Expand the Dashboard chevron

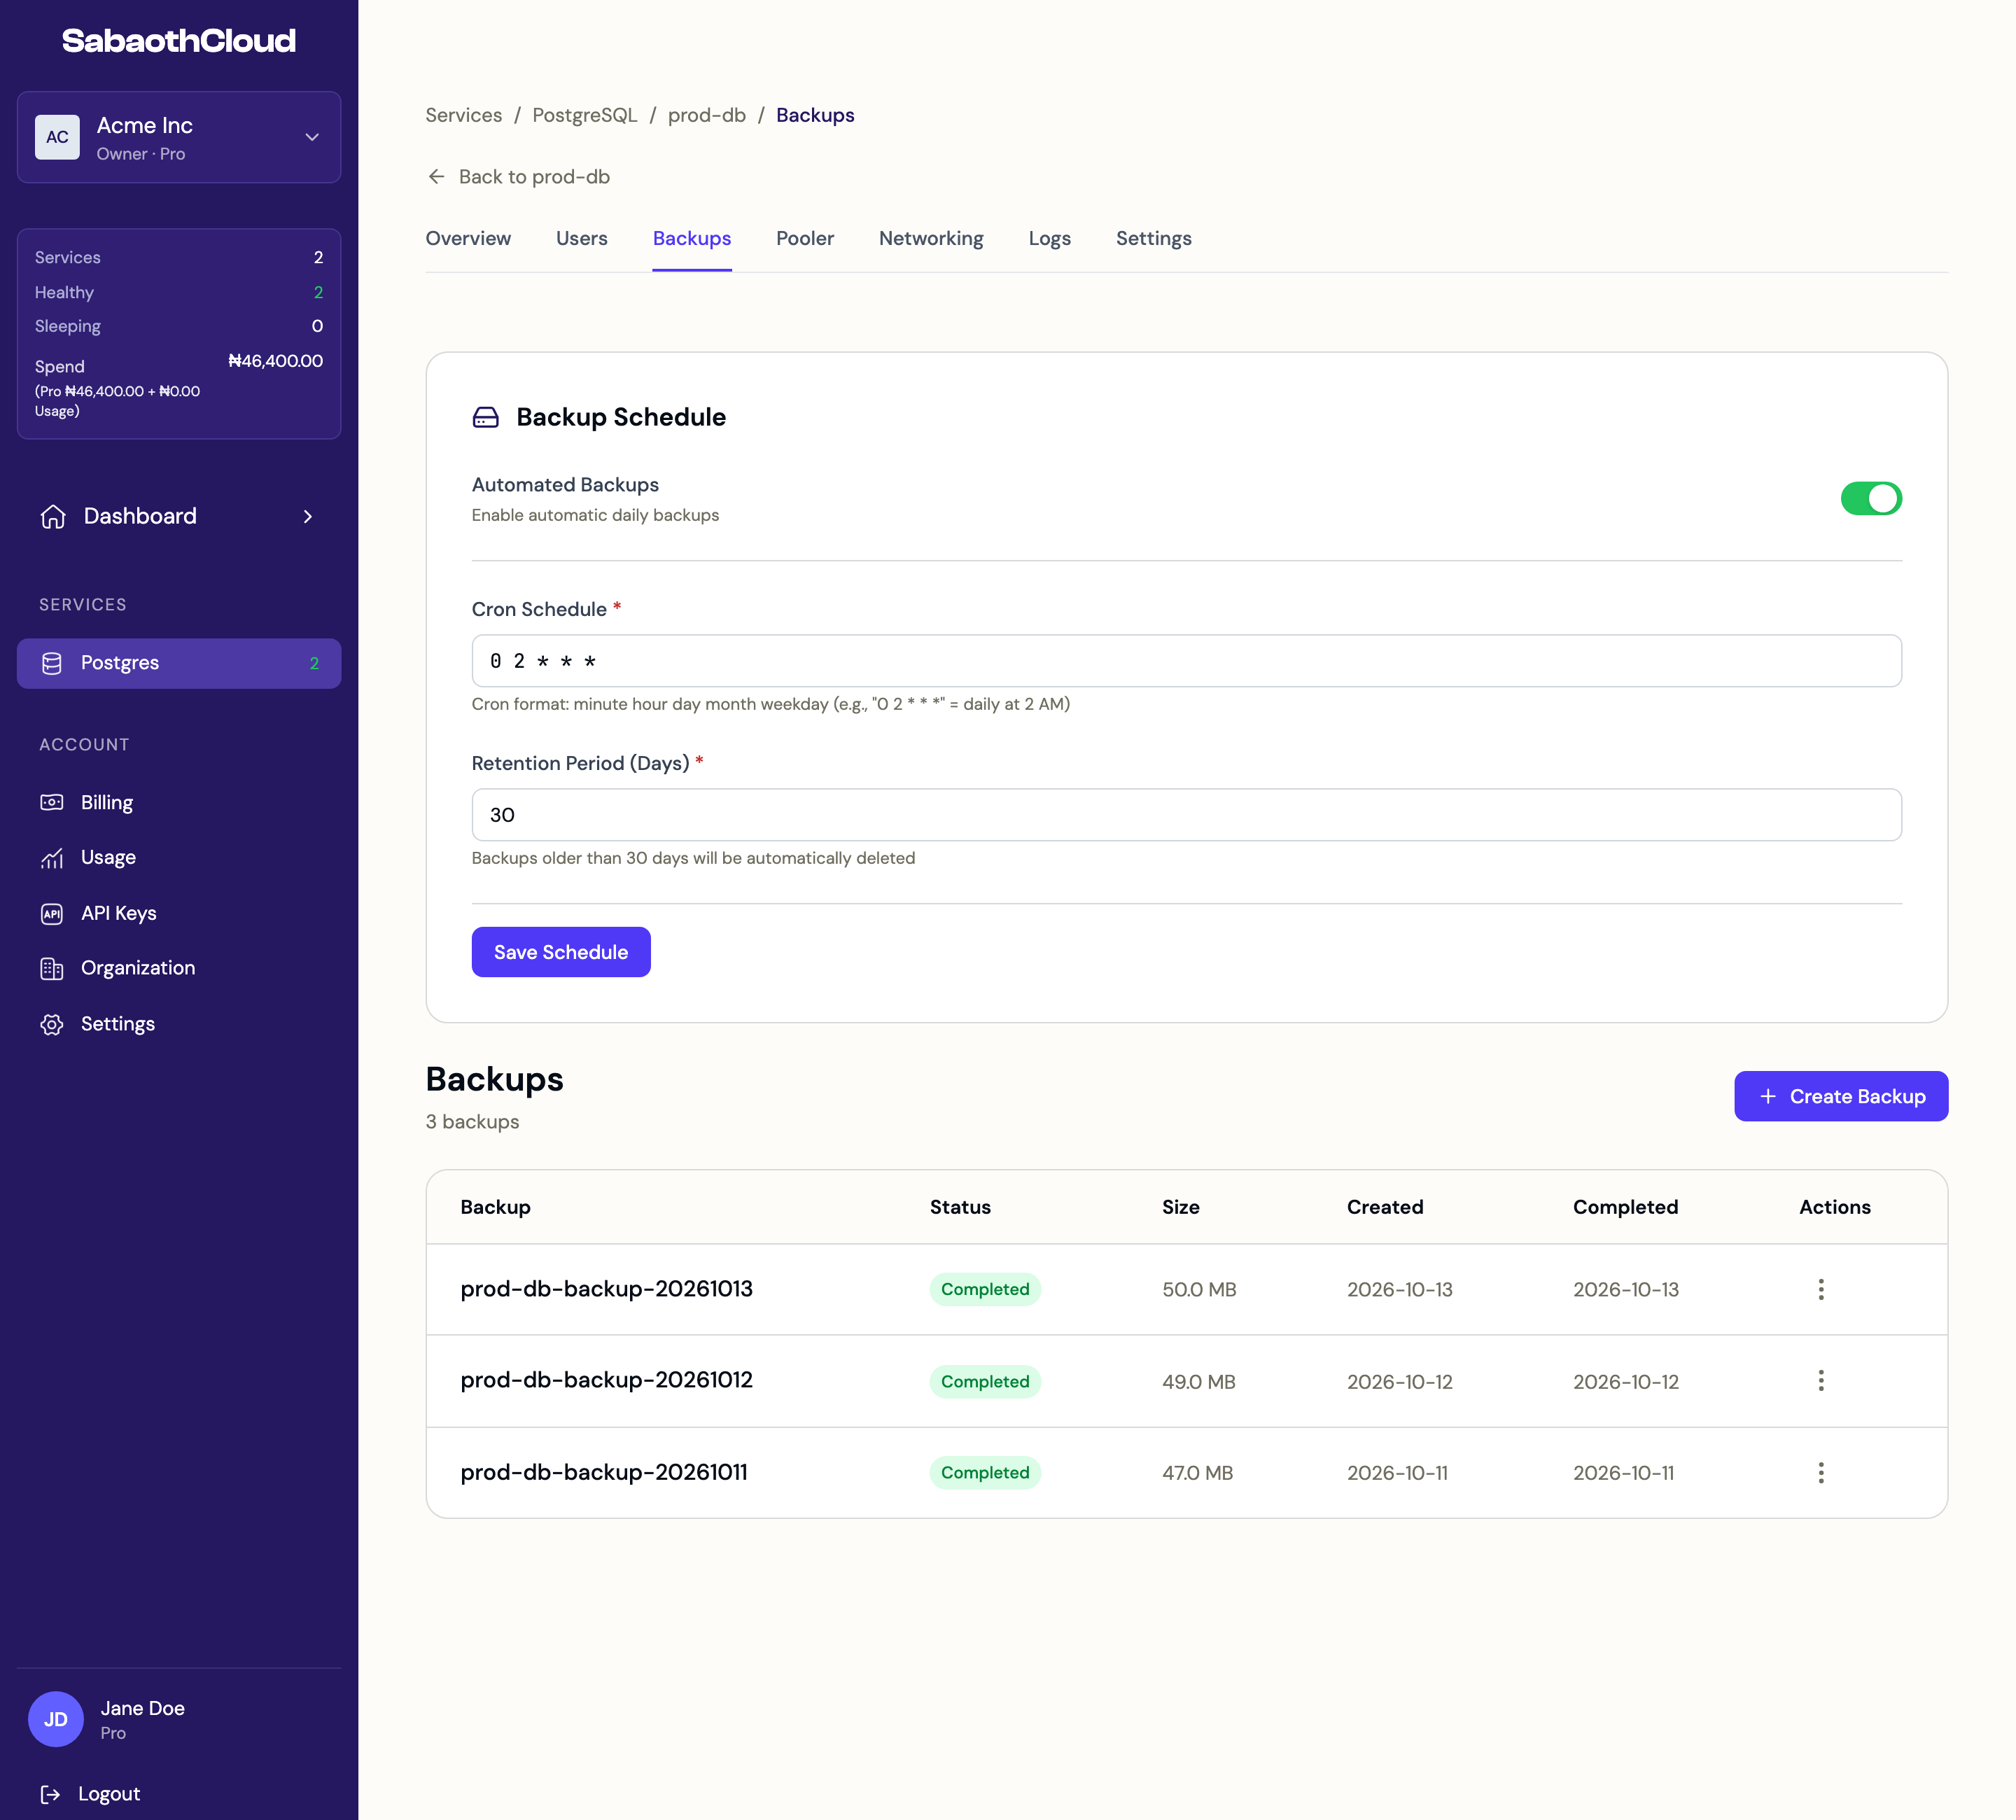click(x=308, y=516)
